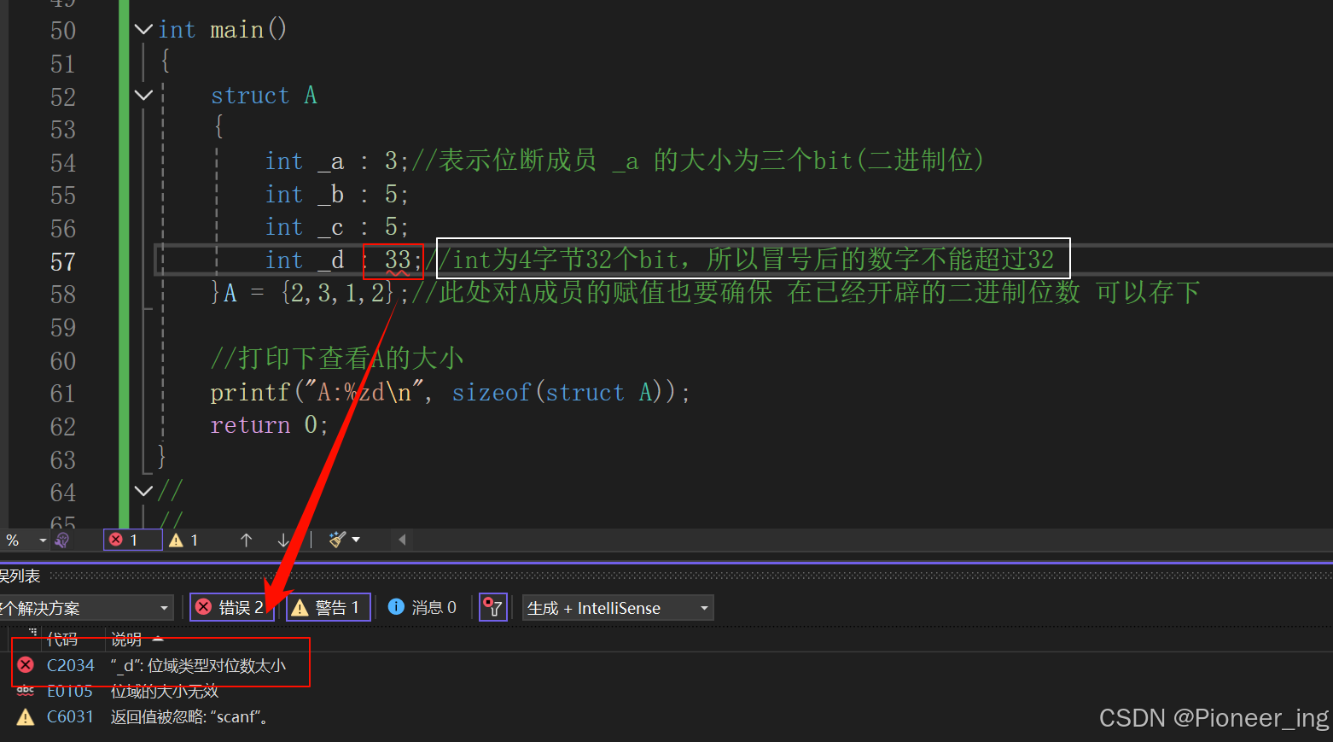1333x742 pixels.
Task: Select the row 位域的大小无效
Action: (x=165, y=691)
